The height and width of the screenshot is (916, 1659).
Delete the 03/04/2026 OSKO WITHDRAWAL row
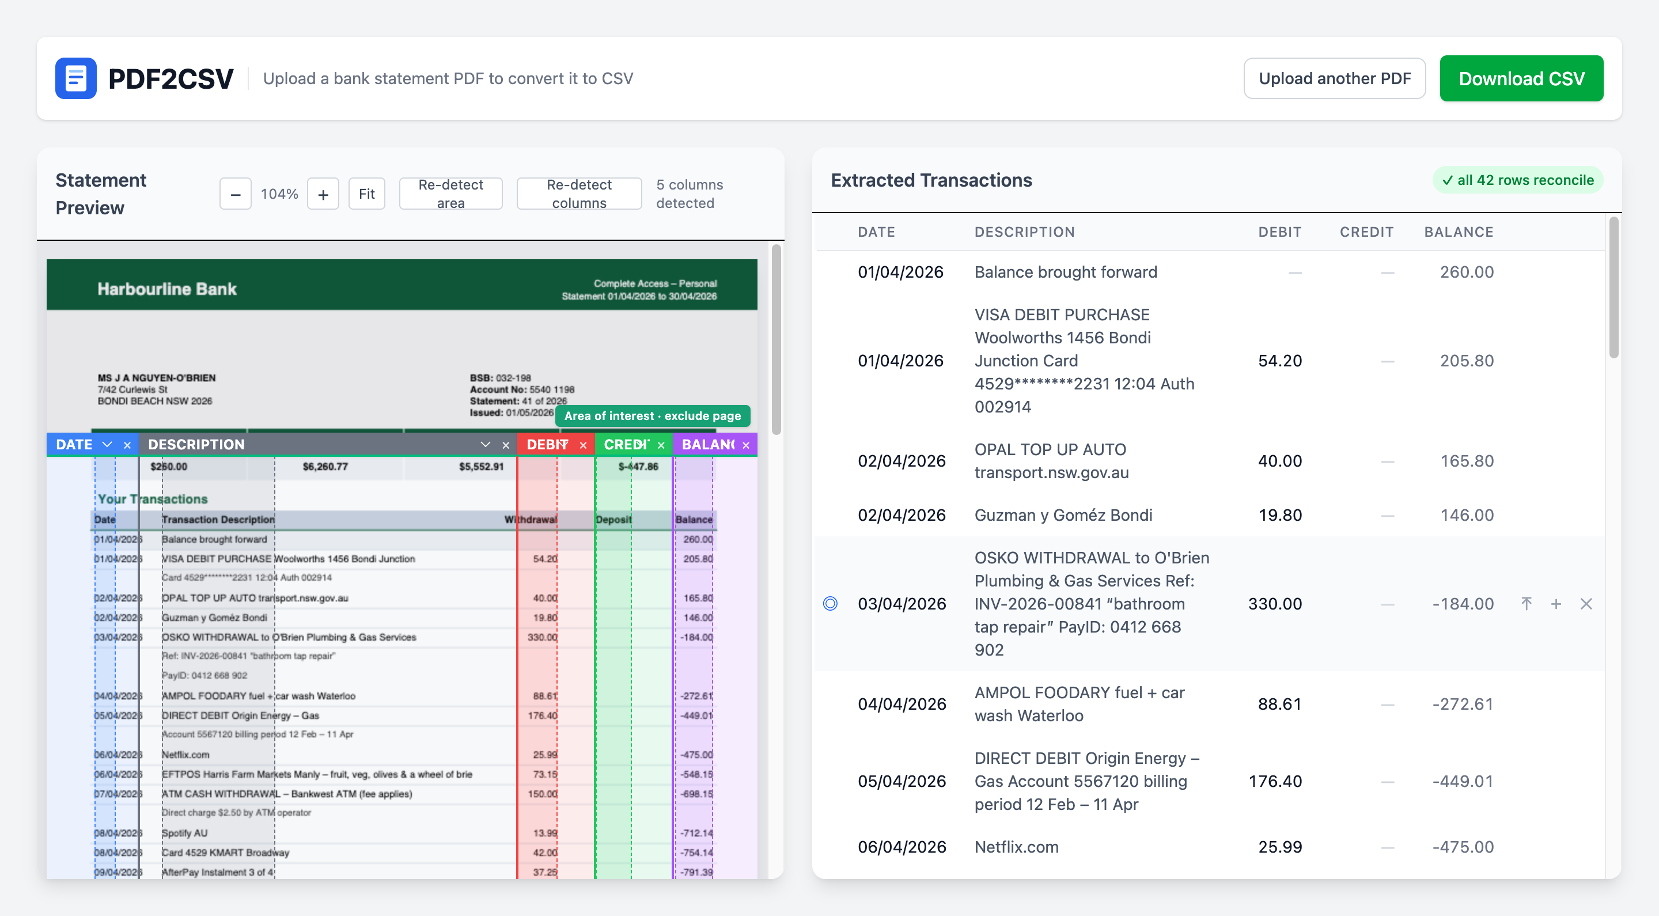[x=1586, y=604]
